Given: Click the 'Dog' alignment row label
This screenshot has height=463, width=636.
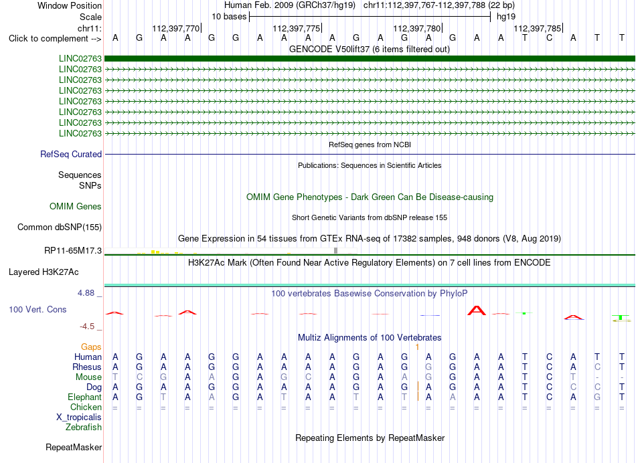Looking at the screenshot, I should 94,387.
